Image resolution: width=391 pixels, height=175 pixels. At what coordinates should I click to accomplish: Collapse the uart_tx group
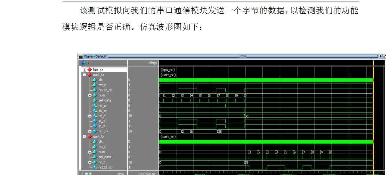coord(85,137)
